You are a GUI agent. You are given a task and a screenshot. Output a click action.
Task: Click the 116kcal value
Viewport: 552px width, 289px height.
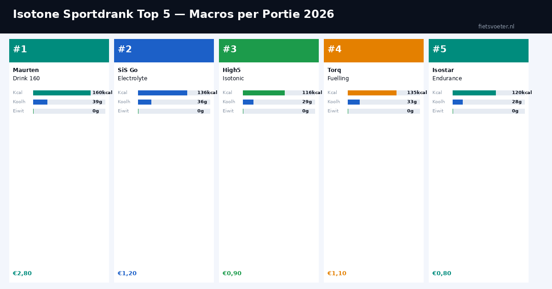click(312, 93)
